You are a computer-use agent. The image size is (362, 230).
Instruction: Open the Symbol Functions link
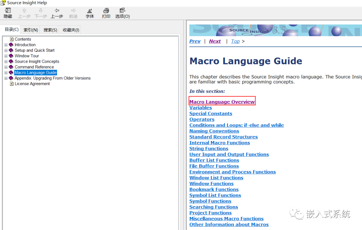(x=210, y=201)
